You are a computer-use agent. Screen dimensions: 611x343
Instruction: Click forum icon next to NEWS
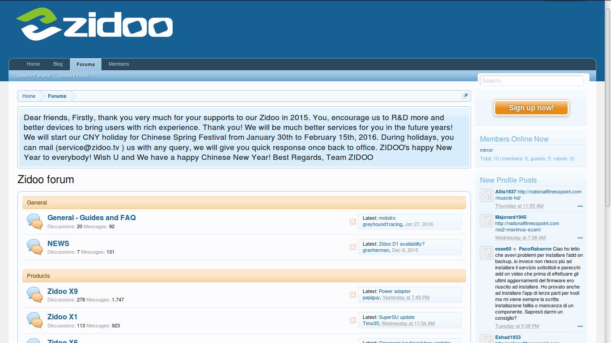point(35,247)
